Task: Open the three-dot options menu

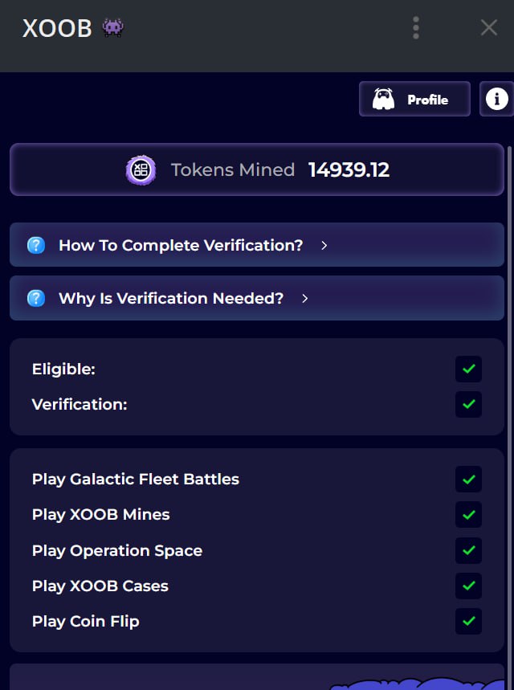Action: click(x=416, y=28)
